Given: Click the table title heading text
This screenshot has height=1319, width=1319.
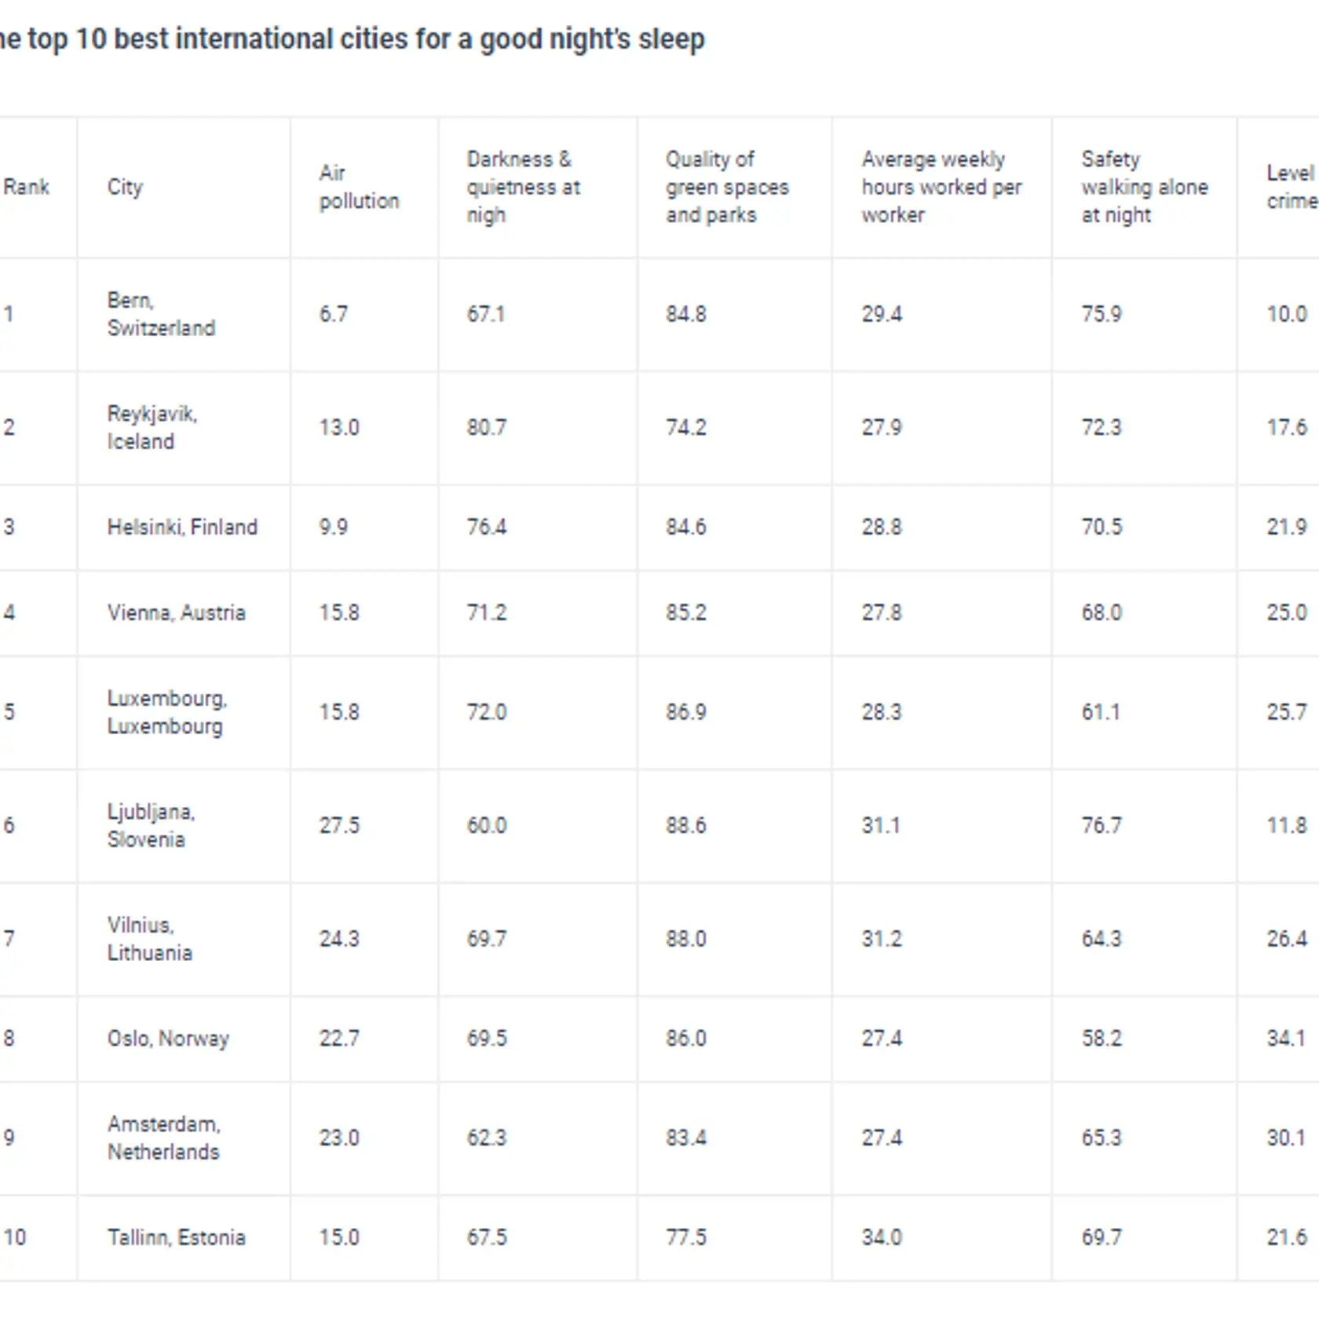Looking at the screenshot, I should click(353, 38).
